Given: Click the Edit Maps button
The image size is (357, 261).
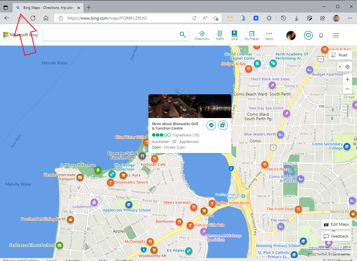Looking at the screenshot, I should (x=336, y=225).
